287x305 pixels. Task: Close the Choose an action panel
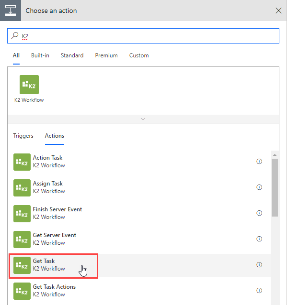pyautogui.click(x=278, y=11)
